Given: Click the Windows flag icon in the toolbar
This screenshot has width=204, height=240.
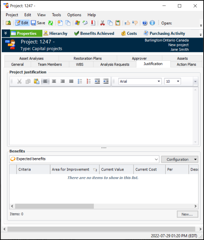Looking at the screenshot, I should tap(77, 23).
